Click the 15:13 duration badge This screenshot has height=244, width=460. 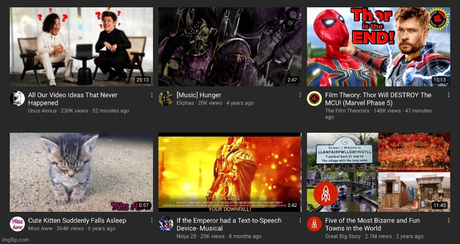(x=439, y=80)
